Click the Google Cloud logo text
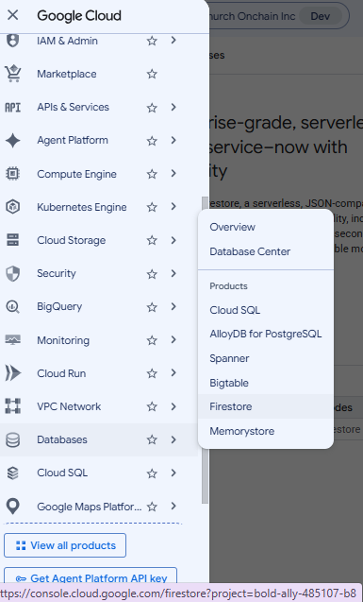 tap(79, 15)
